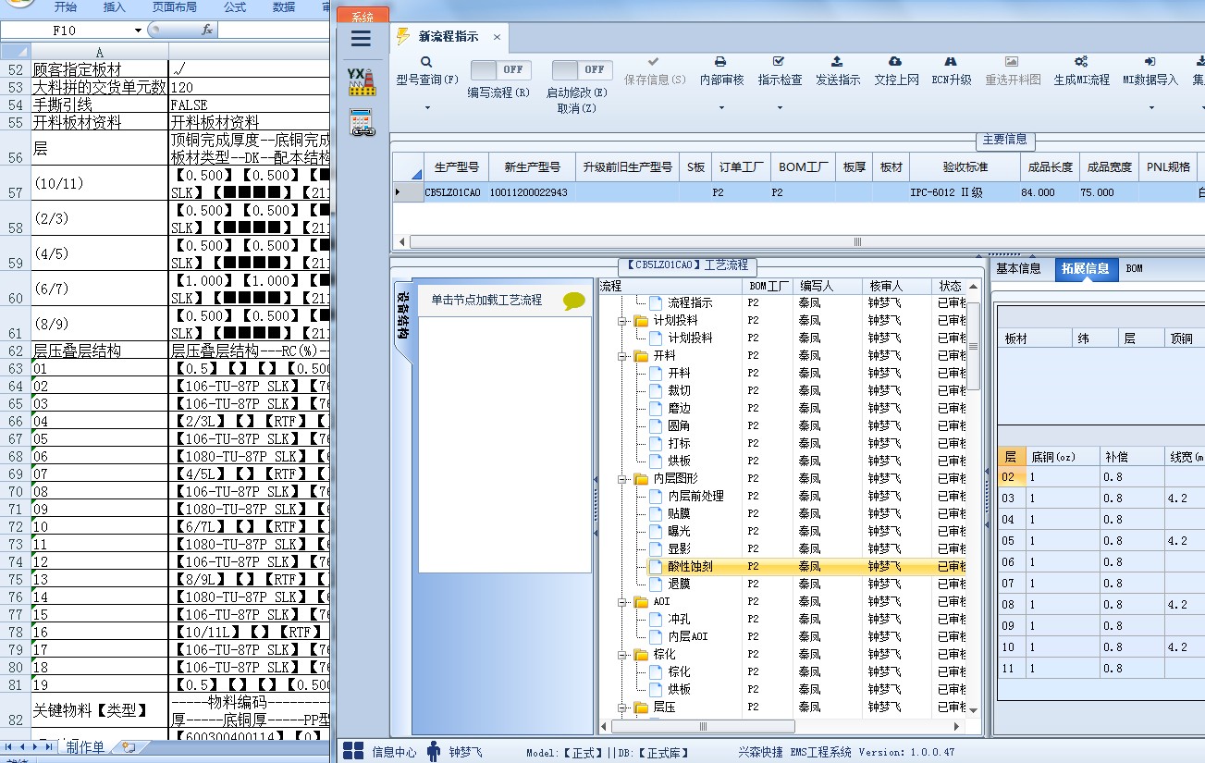
Task: Open the 系统 tab
Action: point(363,16)
